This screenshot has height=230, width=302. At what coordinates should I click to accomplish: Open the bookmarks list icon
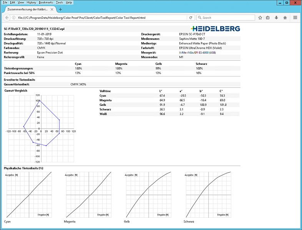tap(268, 18)
